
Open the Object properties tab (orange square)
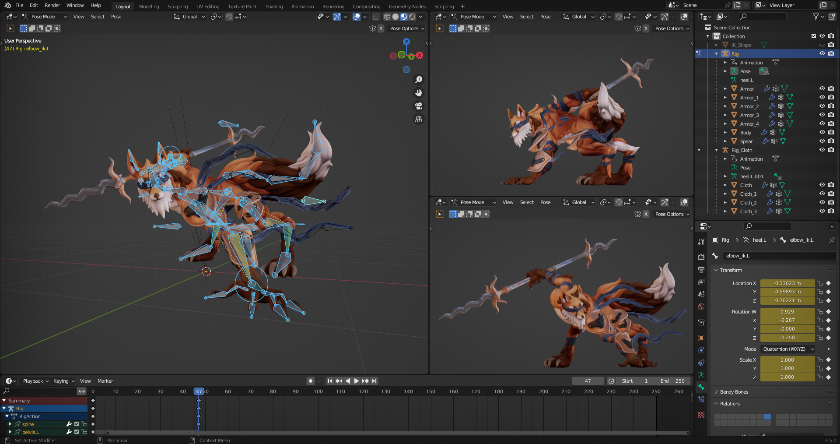point(701,338)
